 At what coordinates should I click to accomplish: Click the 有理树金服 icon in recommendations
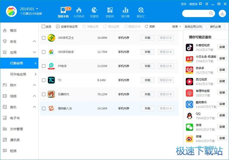tap(189, 93)
